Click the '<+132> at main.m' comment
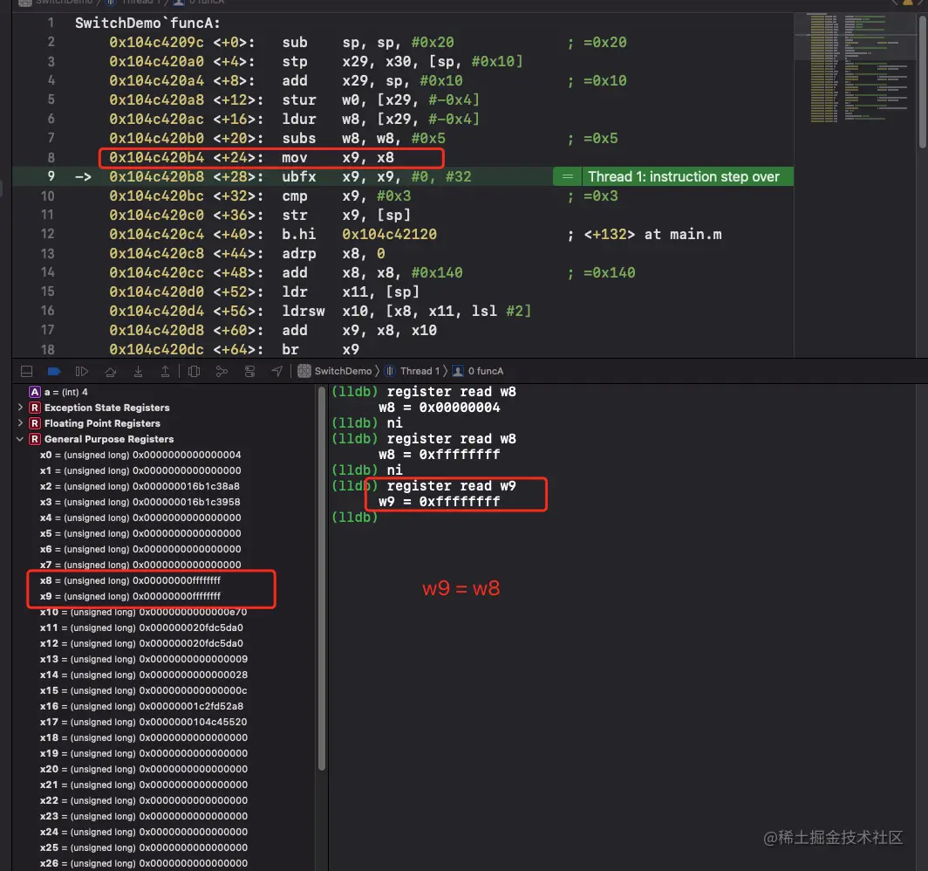Image resolution: width=928 pixels, height=871 pixels. pyautogui.click(x=645, y=235)
